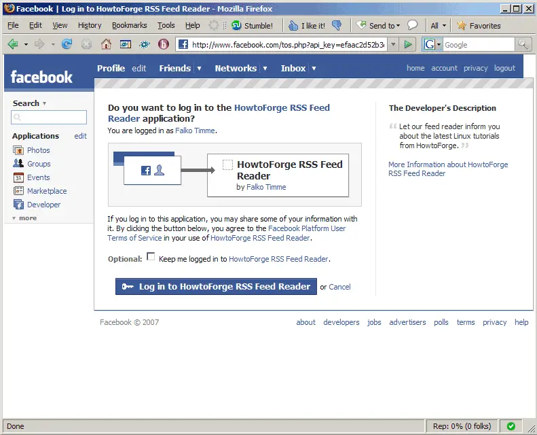Image resolution: width=537 pixels, height=435 pixels.
Task: Click the Events calendar icon
Action: pyautogui.click(x=18, y=177)
